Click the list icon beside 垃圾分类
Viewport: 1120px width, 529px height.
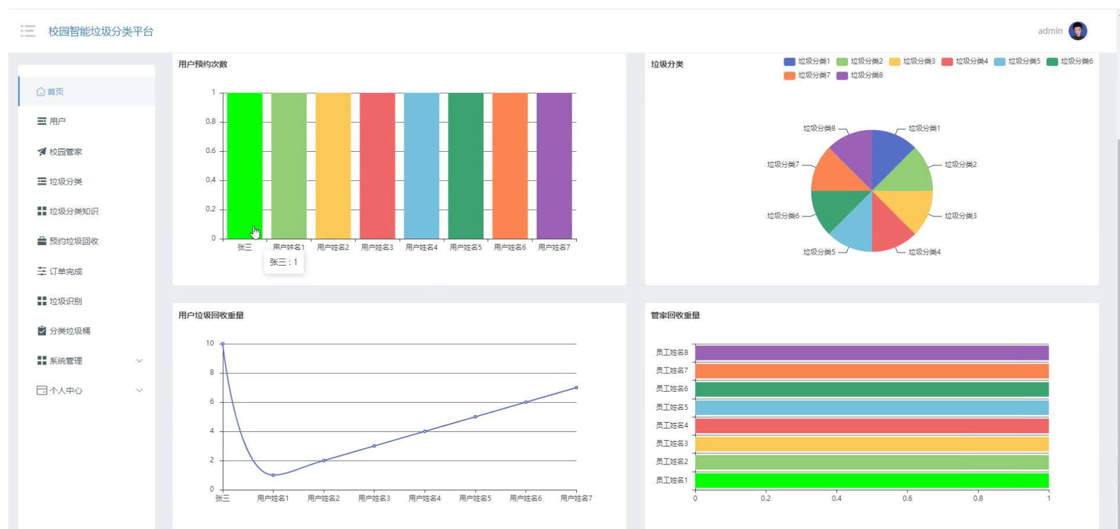(42, 181)
